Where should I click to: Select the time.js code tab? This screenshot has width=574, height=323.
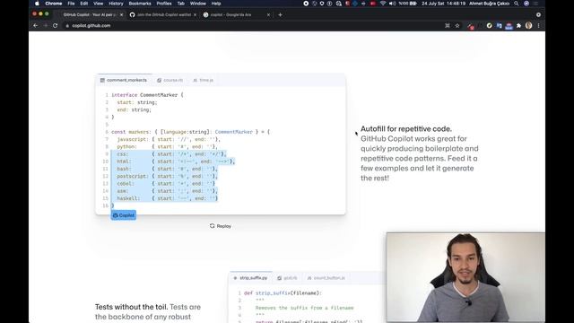pos(204,80)
